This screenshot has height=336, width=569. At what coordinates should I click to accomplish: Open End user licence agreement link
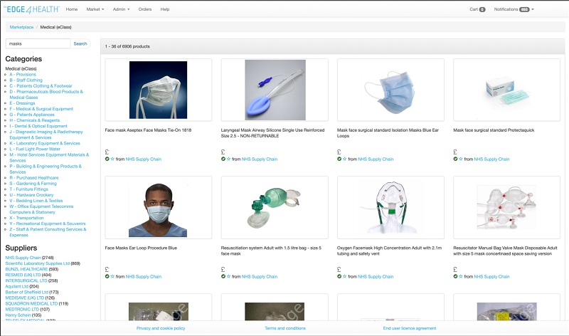(x=410, y=328)
